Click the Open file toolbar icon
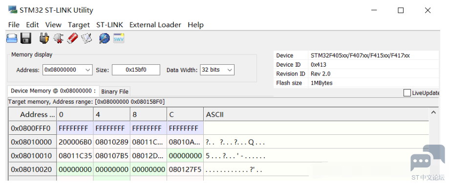This screenshot has height=185, width=449. [x=12, y=38]
